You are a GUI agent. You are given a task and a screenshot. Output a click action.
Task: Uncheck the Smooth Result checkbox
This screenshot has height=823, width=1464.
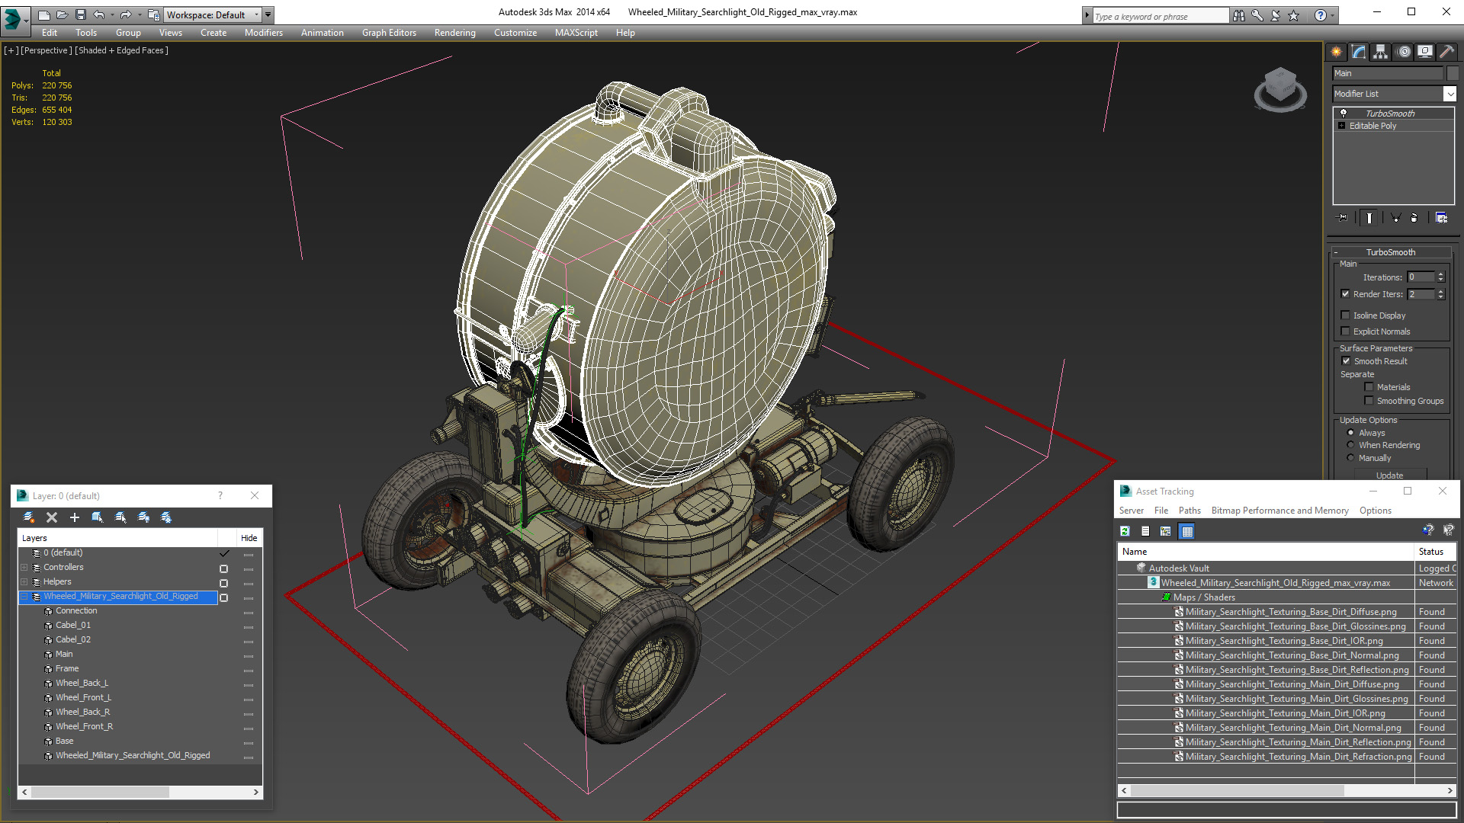1346,361
